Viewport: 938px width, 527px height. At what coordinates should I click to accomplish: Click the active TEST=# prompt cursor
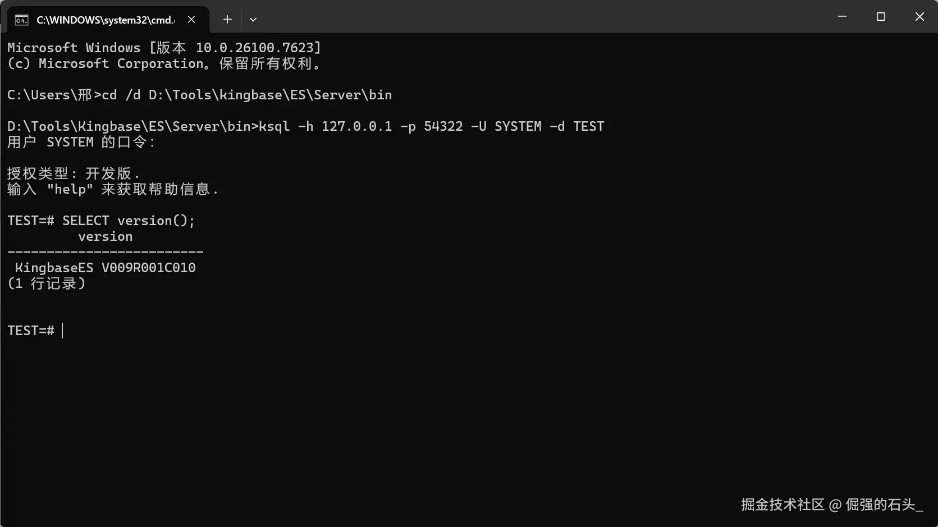[62, 331]
